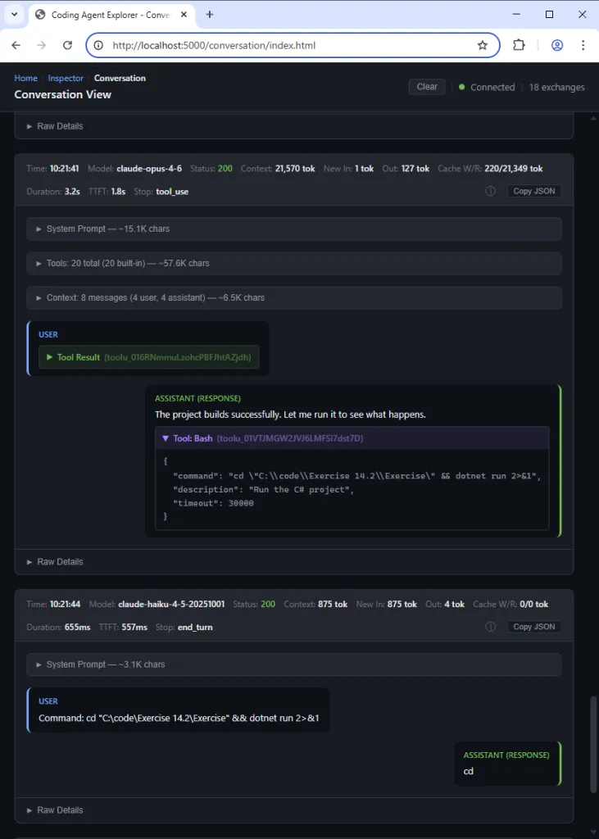Image resolution: width=599 pixels, height=839 pixels.
Task: Reload the current page
Action: [x=67, y=46]
